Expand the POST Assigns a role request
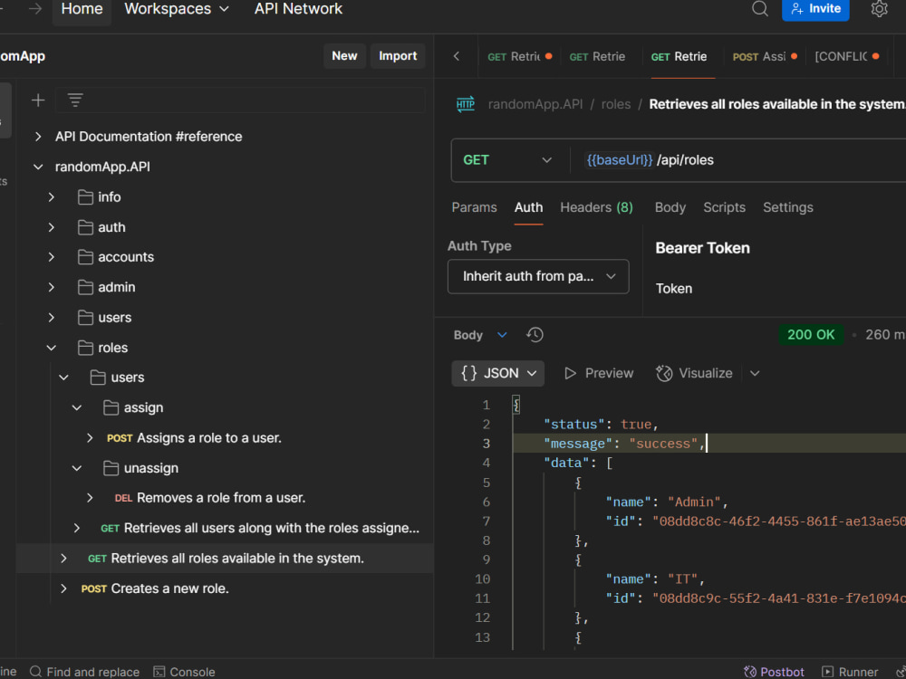Viewport: 906px width, 679px height. point(90,438)
